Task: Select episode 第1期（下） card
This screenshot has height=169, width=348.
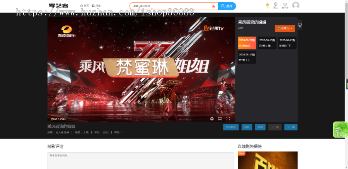Action: tap(287, 43)
